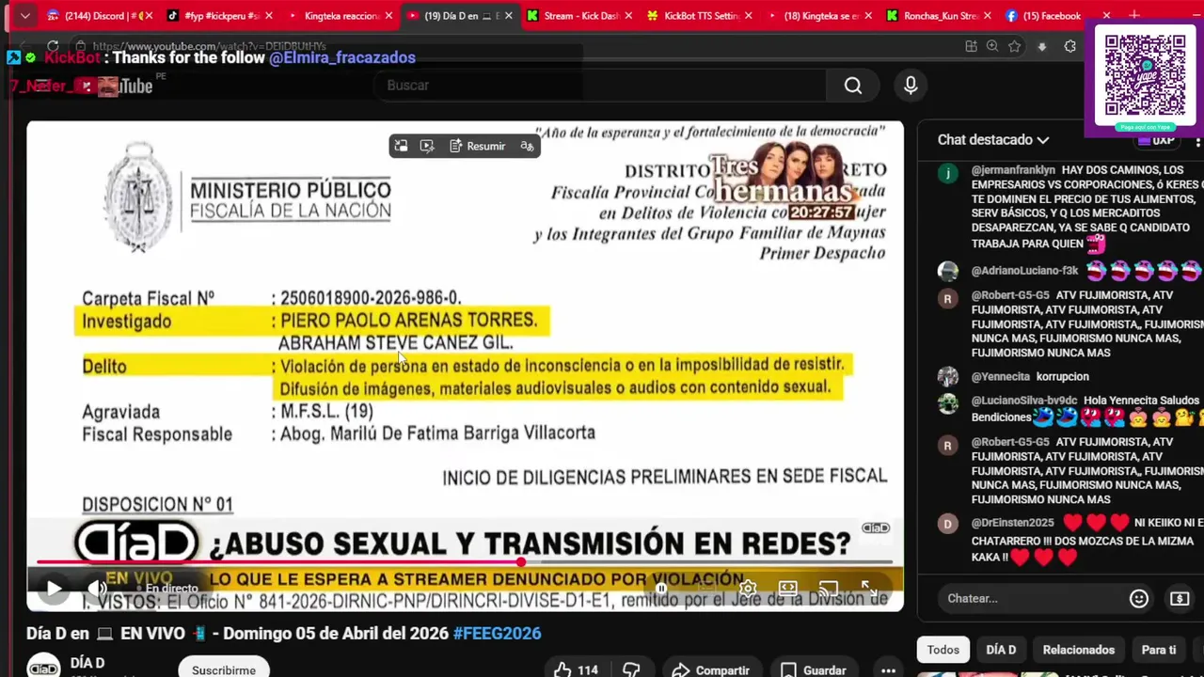Viewport: 1204px width, 677px height.
Task: Enter fullscreen video mode
Action: point(869,589)
